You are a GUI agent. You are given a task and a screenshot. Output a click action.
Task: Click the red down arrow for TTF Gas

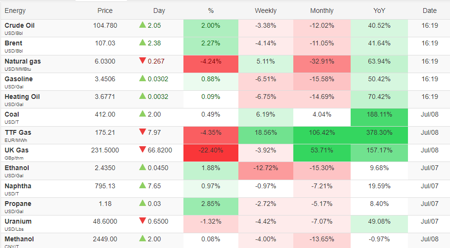143,132
